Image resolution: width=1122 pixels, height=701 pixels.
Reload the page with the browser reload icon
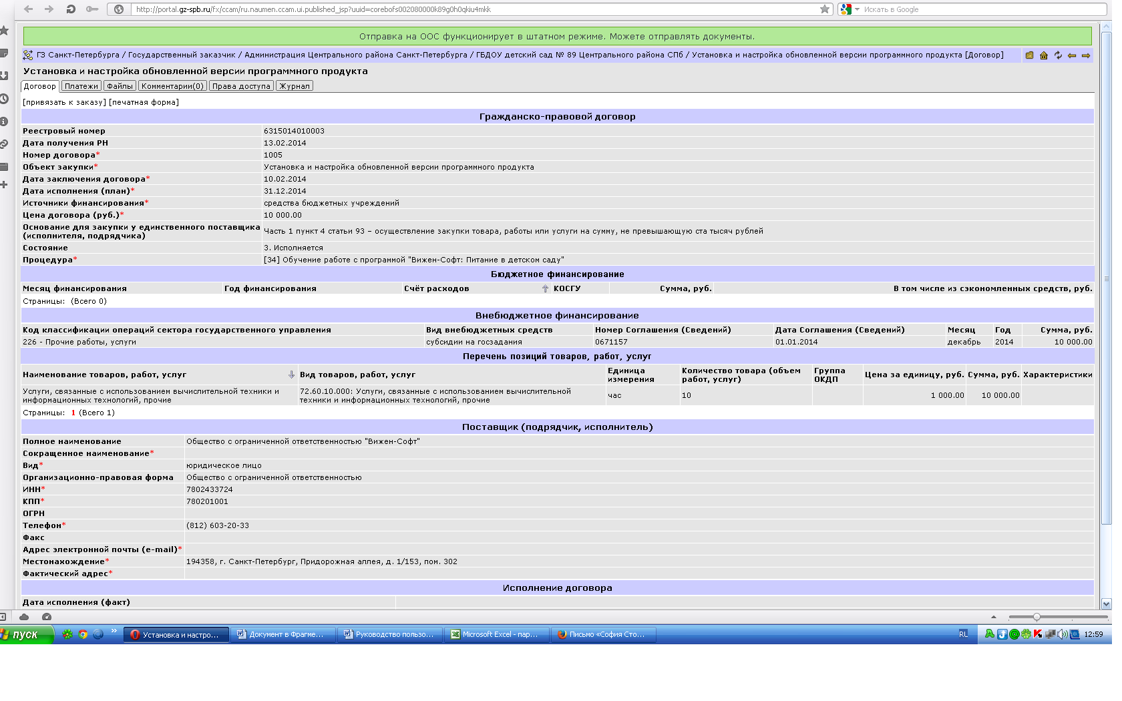tap(70, 9)
